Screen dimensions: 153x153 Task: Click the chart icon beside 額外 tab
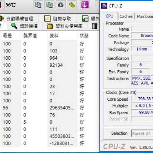click(x=85, y=19)
